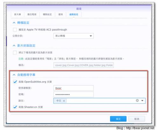Viewport: 158px width, 130px height.
Task: Disable OpenSubtitles.org support checkbox
Action: pos(15,82)
